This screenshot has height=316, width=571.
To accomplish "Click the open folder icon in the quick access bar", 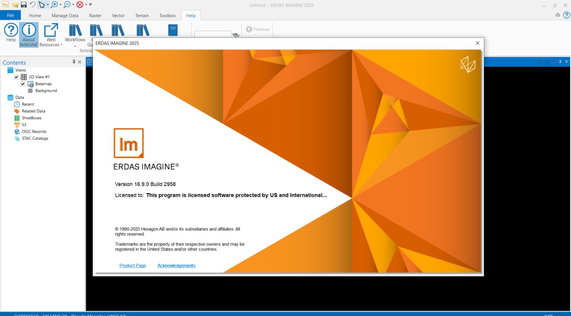I will pyautogui.click(x=15, y=4).
